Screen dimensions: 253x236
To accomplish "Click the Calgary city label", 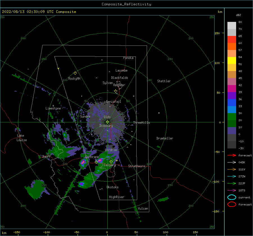I will [110, 165].
